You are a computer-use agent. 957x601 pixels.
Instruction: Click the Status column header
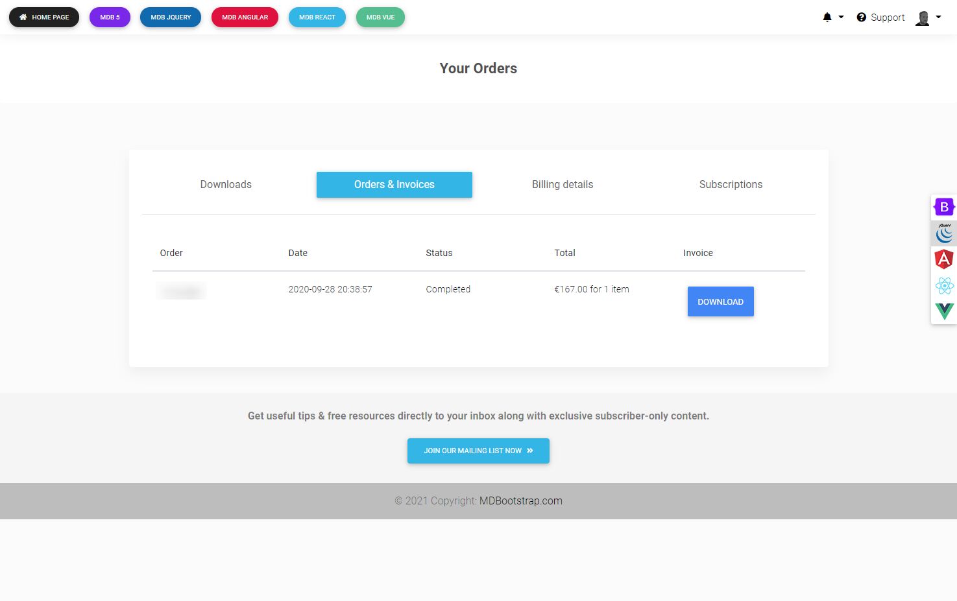click(x=439, y=253)
